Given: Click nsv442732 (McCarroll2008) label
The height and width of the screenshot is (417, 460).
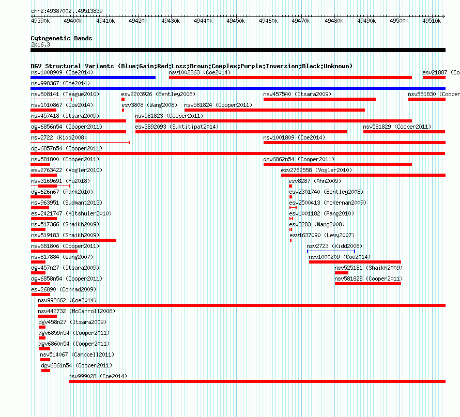Looking at the screenshot, I should pyautogui.click(x=76, y=311).
